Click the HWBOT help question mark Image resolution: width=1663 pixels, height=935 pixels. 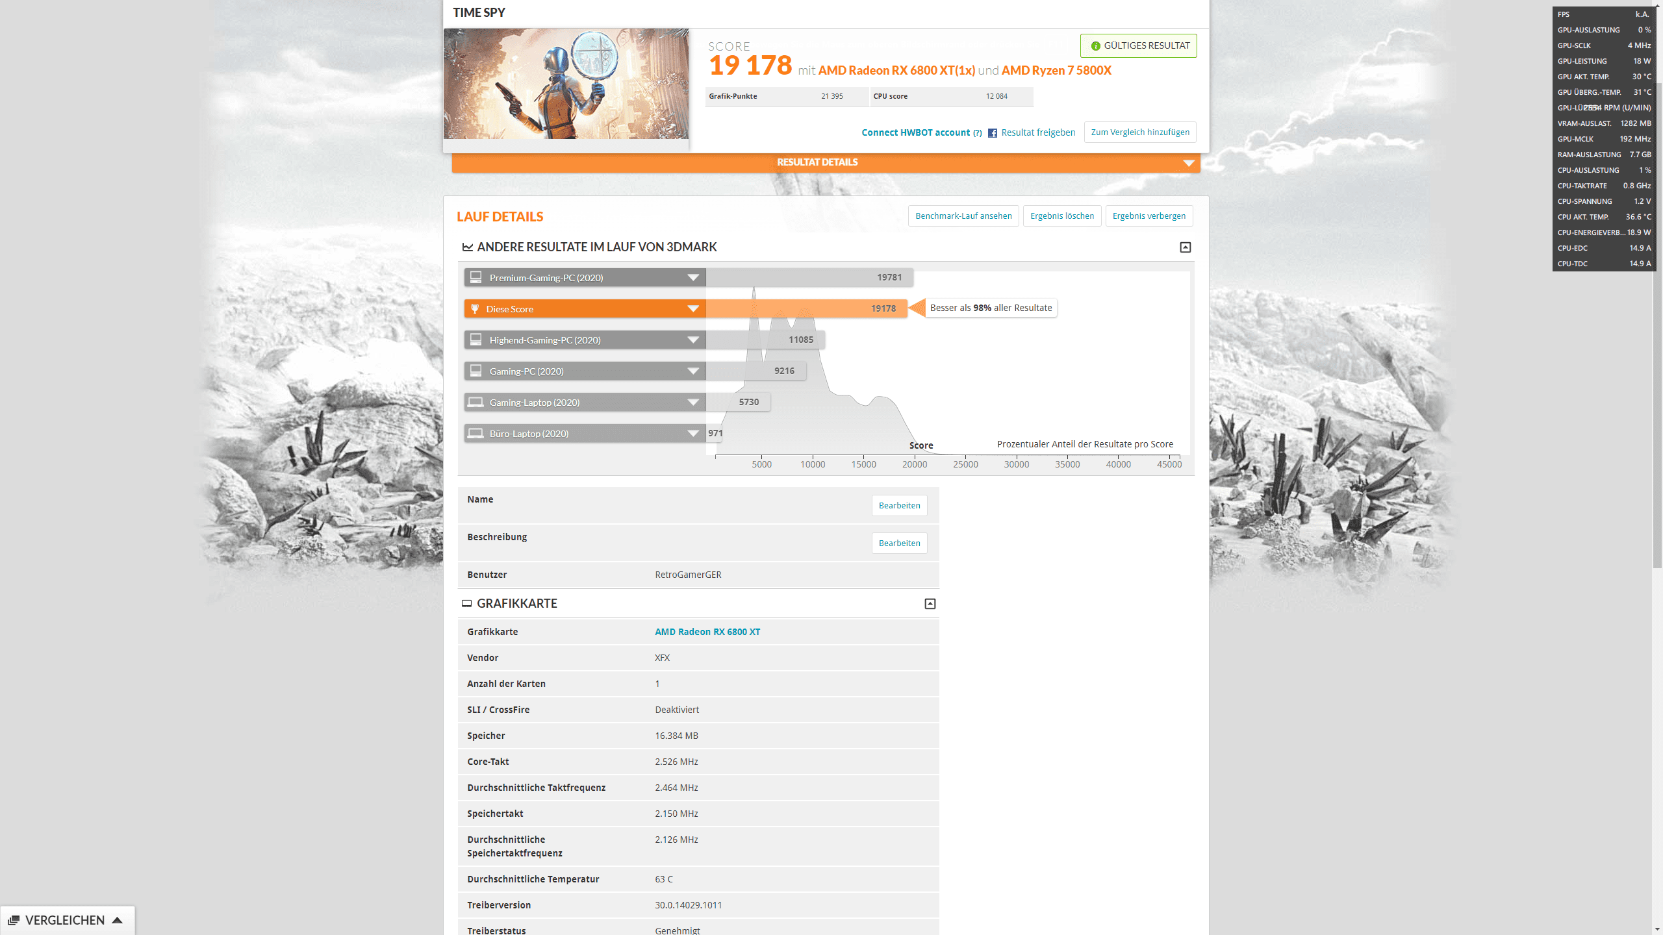point(977,133)
